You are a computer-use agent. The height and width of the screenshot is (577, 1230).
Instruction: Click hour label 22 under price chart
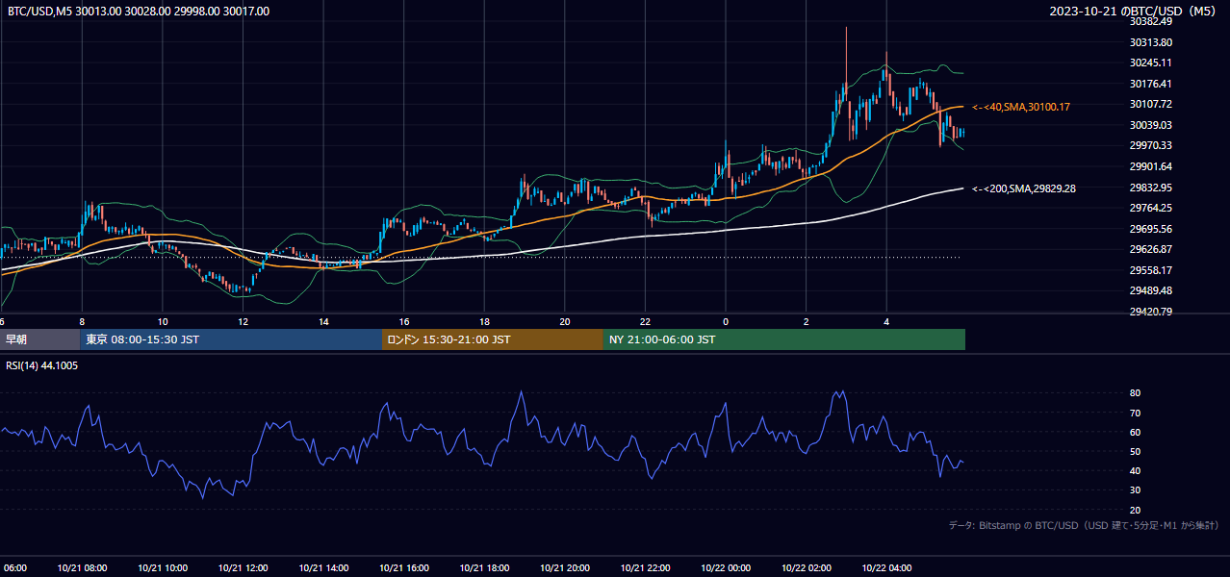[x=645, y=321]
